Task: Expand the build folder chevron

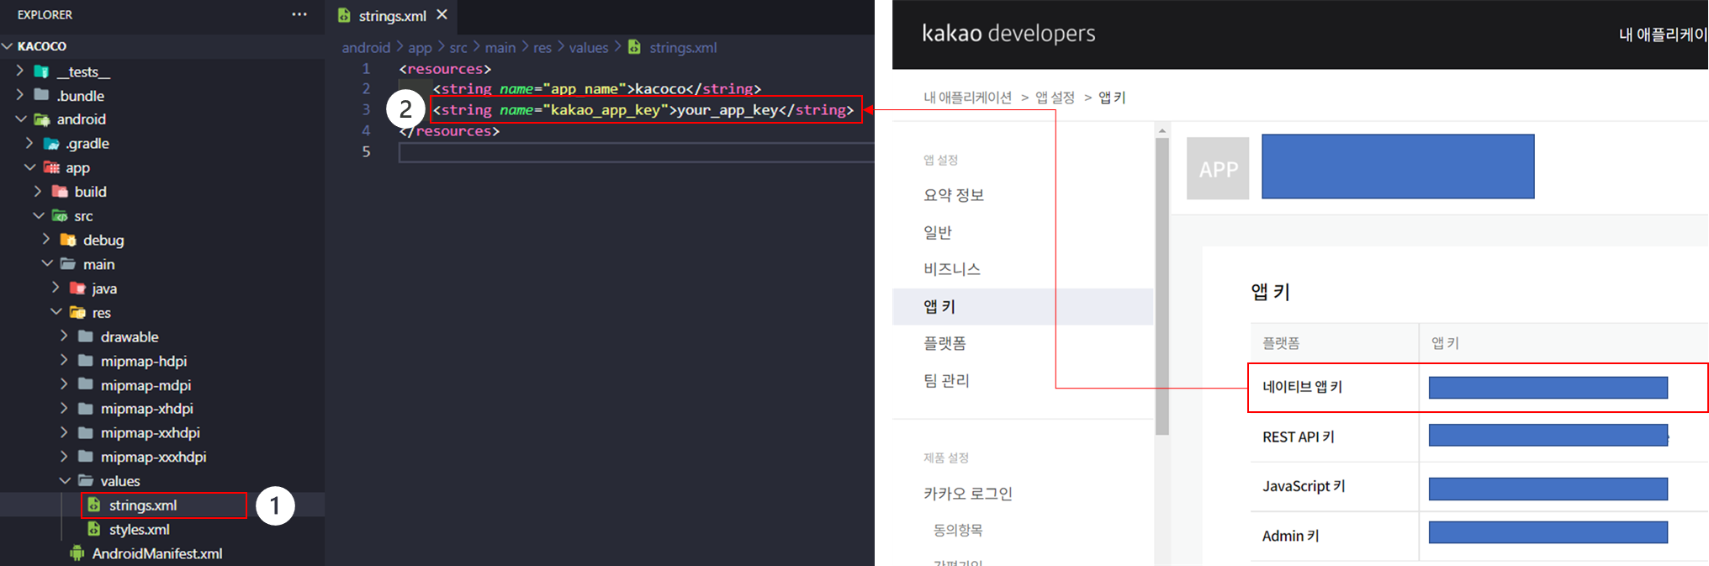Action: 38,192
